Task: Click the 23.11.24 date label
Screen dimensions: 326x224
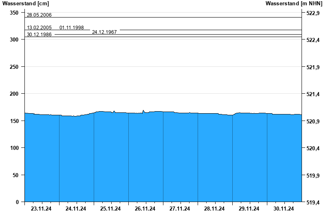Action: coord(42,209)
